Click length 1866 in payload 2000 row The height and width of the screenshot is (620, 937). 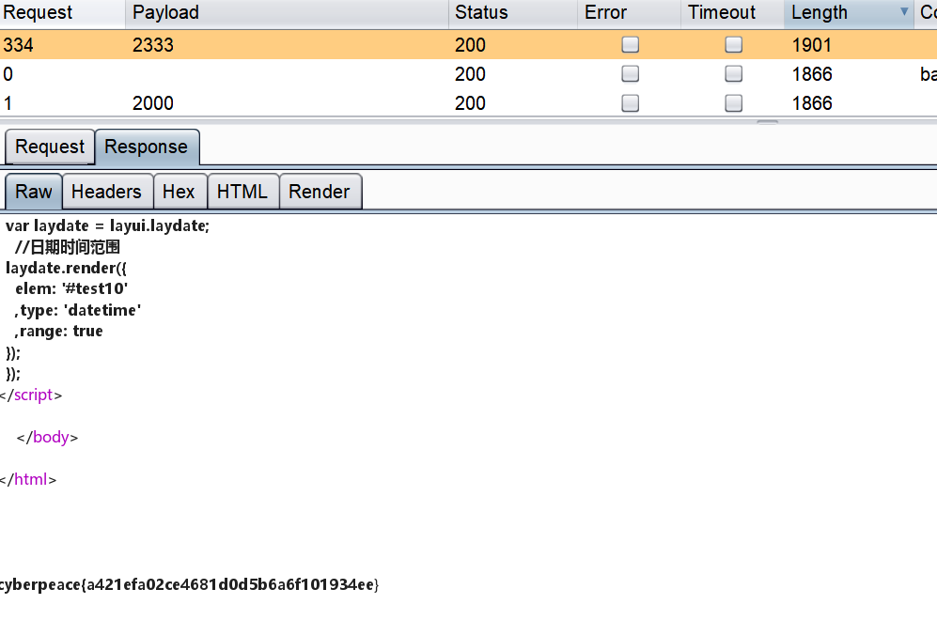(x=812, y=103)
